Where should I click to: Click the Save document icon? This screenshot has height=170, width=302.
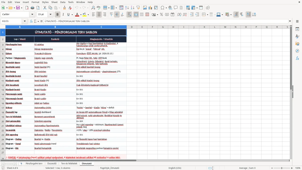pyautogui.click(x=18, y=8)
